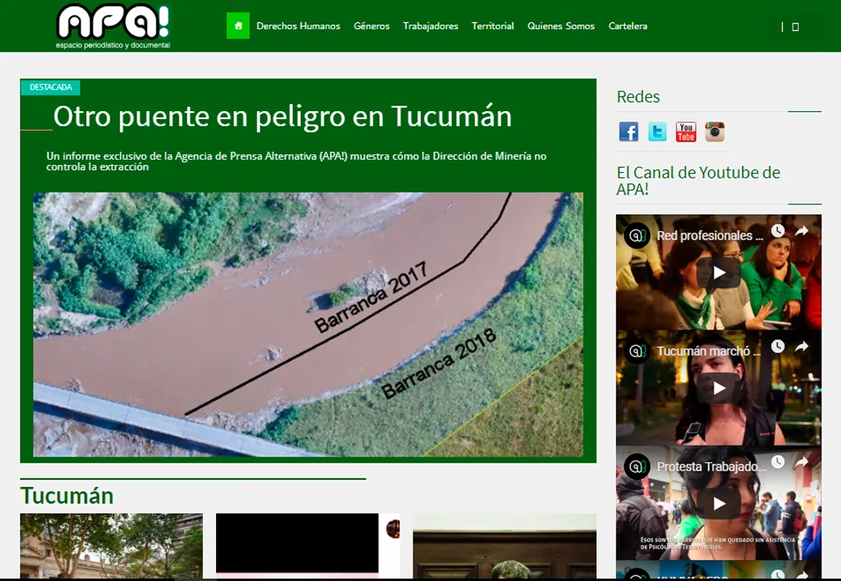
Task: Open headline Otro puente en peligro en Tucumán
Action: click(x=283, y=116)
